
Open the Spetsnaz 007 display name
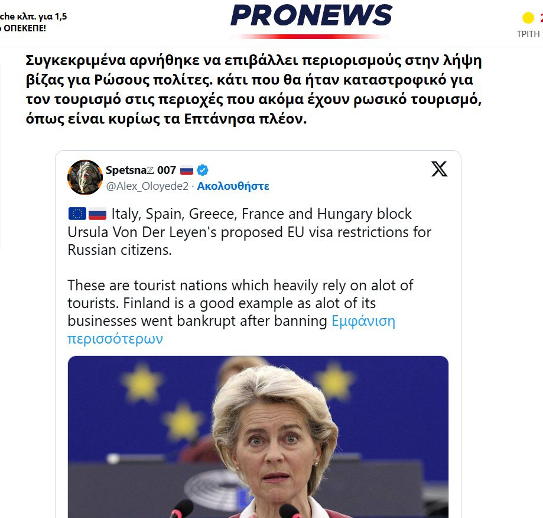[141, 170]
